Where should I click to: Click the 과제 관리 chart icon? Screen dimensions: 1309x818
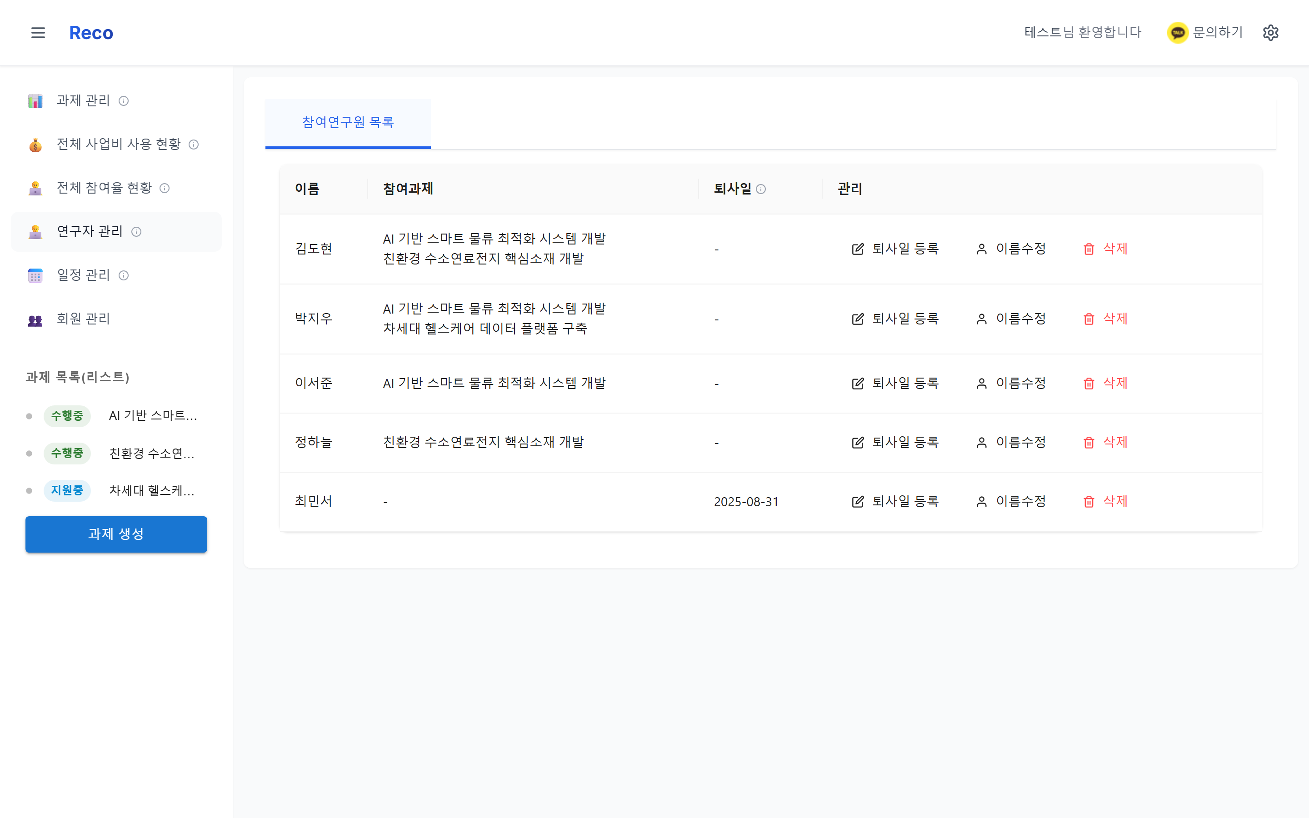[x=35, y=100]
